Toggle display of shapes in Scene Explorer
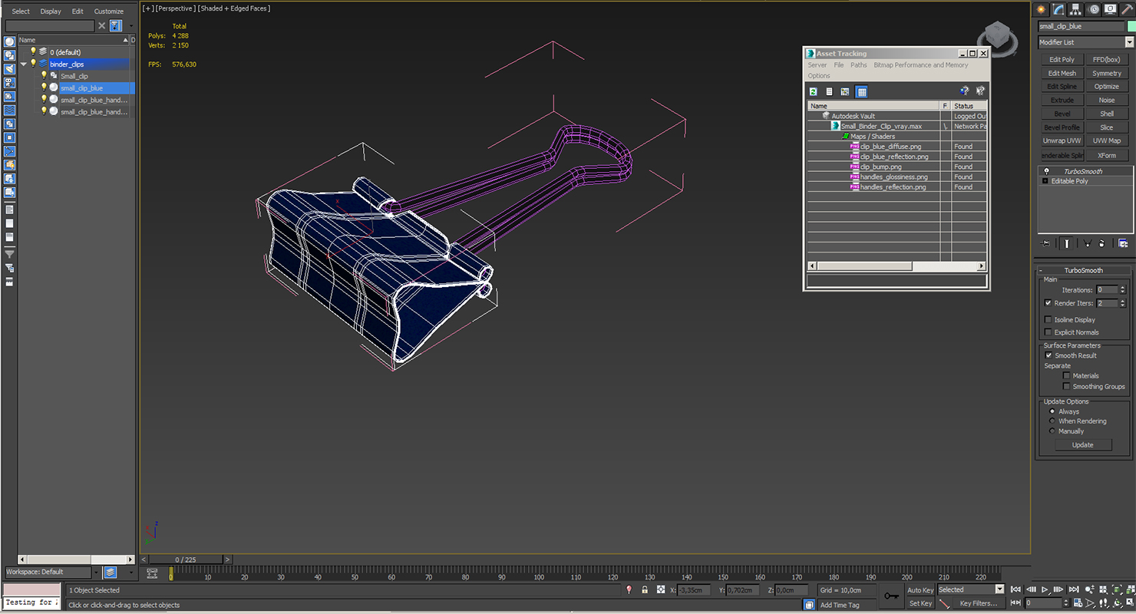The width and height of the screenshot is (1136, 614). coord(9,55)
